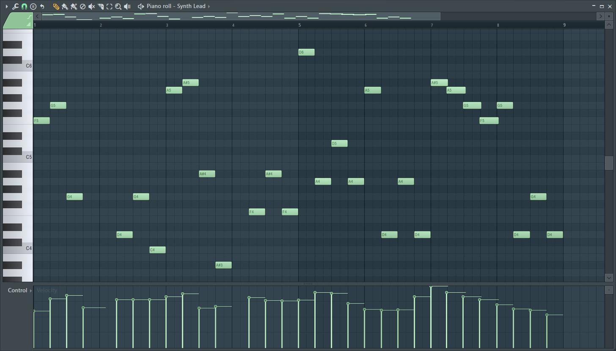Enable the Playback preview tool
The height and width of the screenshot is (351, 616).
click(x=127, y=6)
